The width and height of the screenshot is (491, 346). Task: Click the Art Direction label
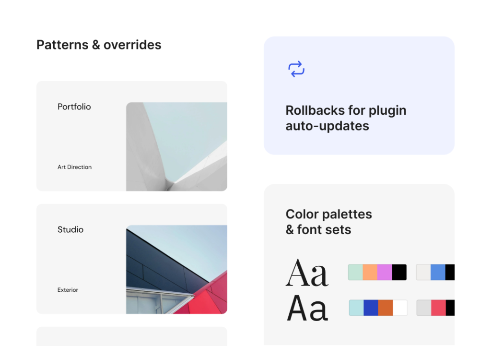click(x=74, y=167)
